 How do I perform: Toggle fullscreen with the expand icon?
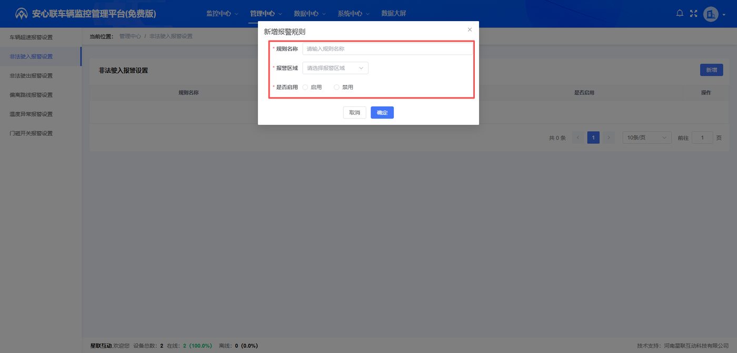pyautogui.click(x=693, y=14)
